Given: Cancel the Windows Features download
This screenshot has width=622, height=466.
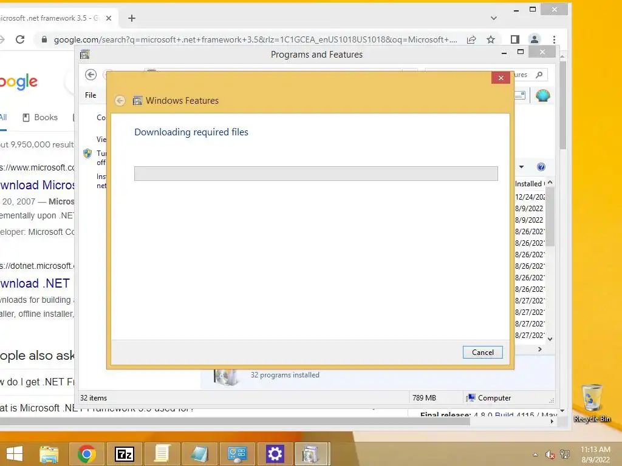Looking at the screenshot, I should pyautogui.click(x=482, y=353).
